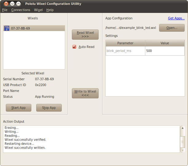The height and width of the screenshot is (166, 188).
Task: Click Open... to choose an app file
Action: (x=172, y=28)
